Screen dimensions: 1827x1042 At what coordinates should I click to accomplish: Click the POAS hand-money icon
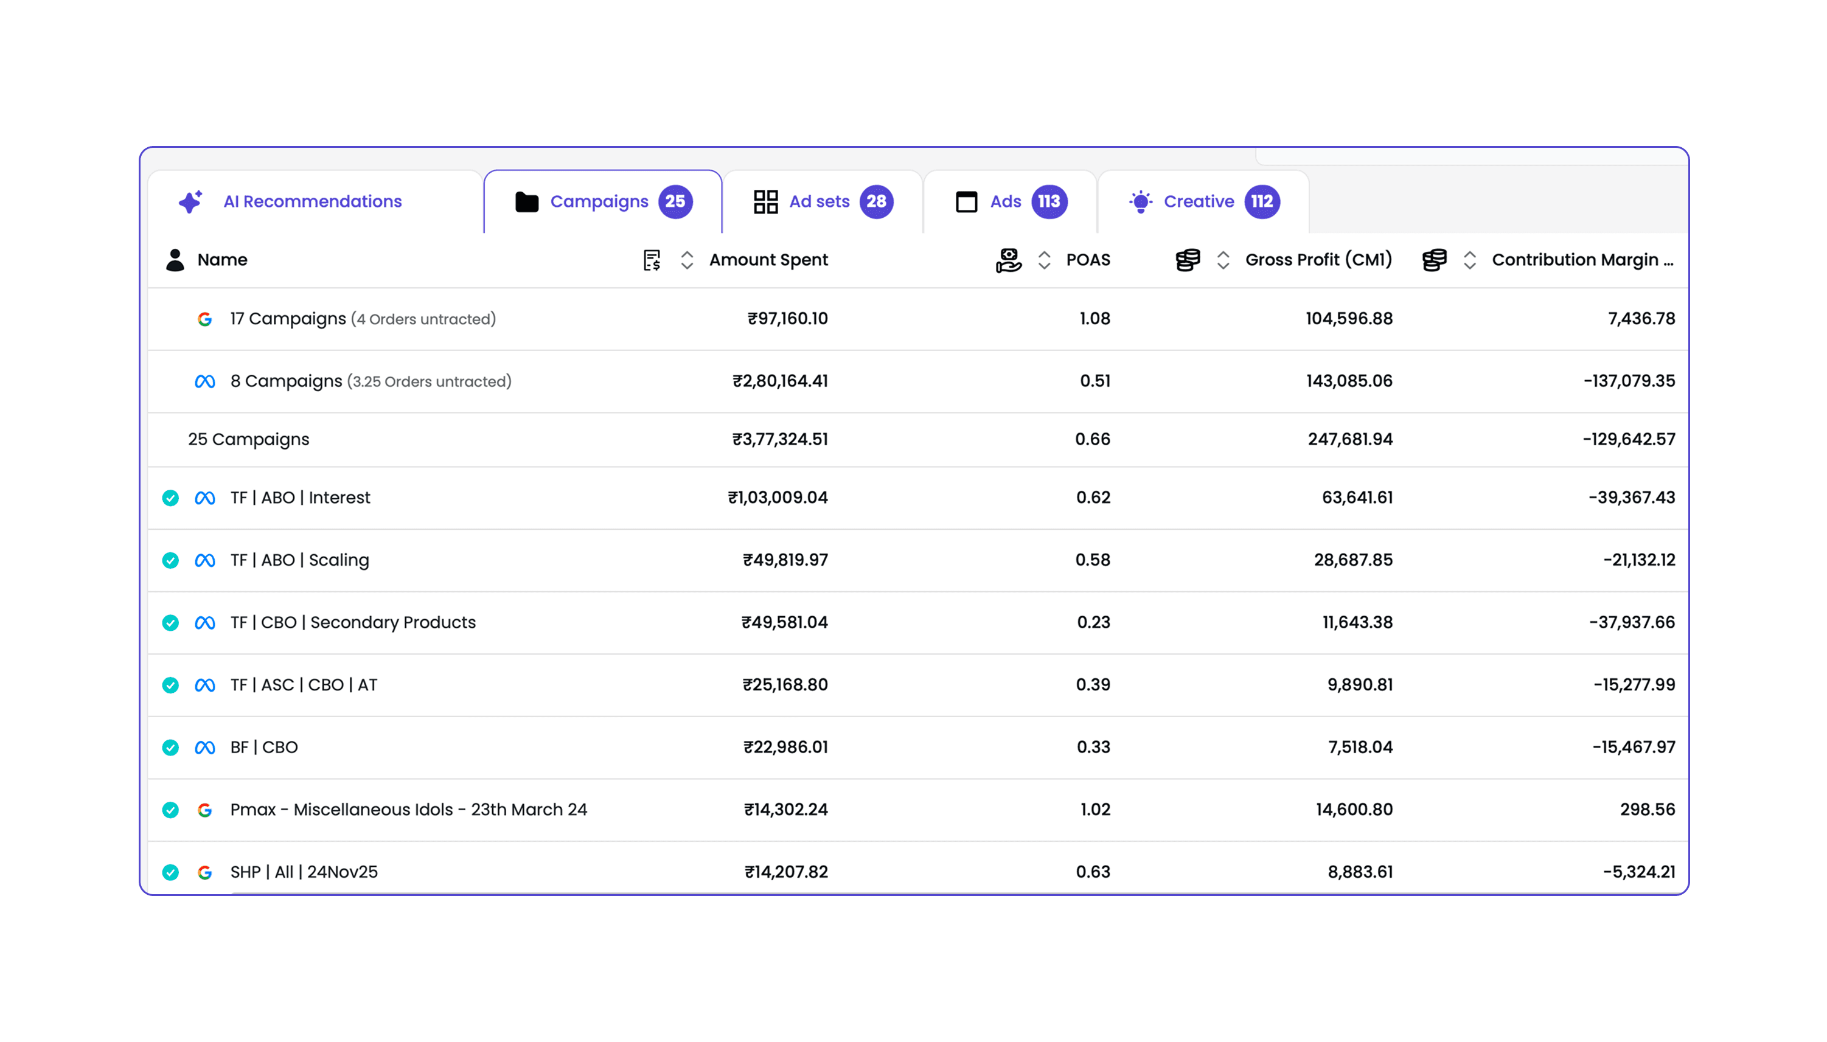1008,260
